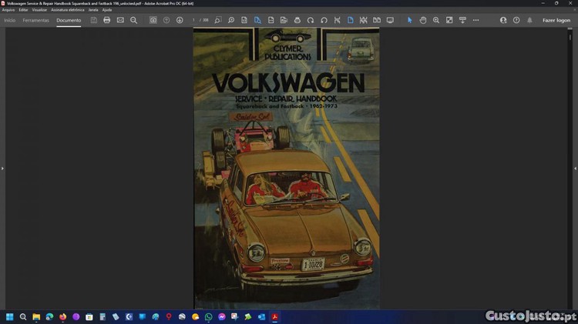Click the magnifier search icon in toolbar
The height and width of the screenshot is (324, 578).
pos(133,20)
